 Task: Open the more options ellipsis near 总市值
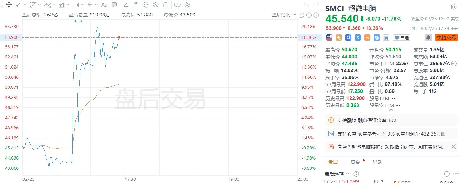point(453,64)
